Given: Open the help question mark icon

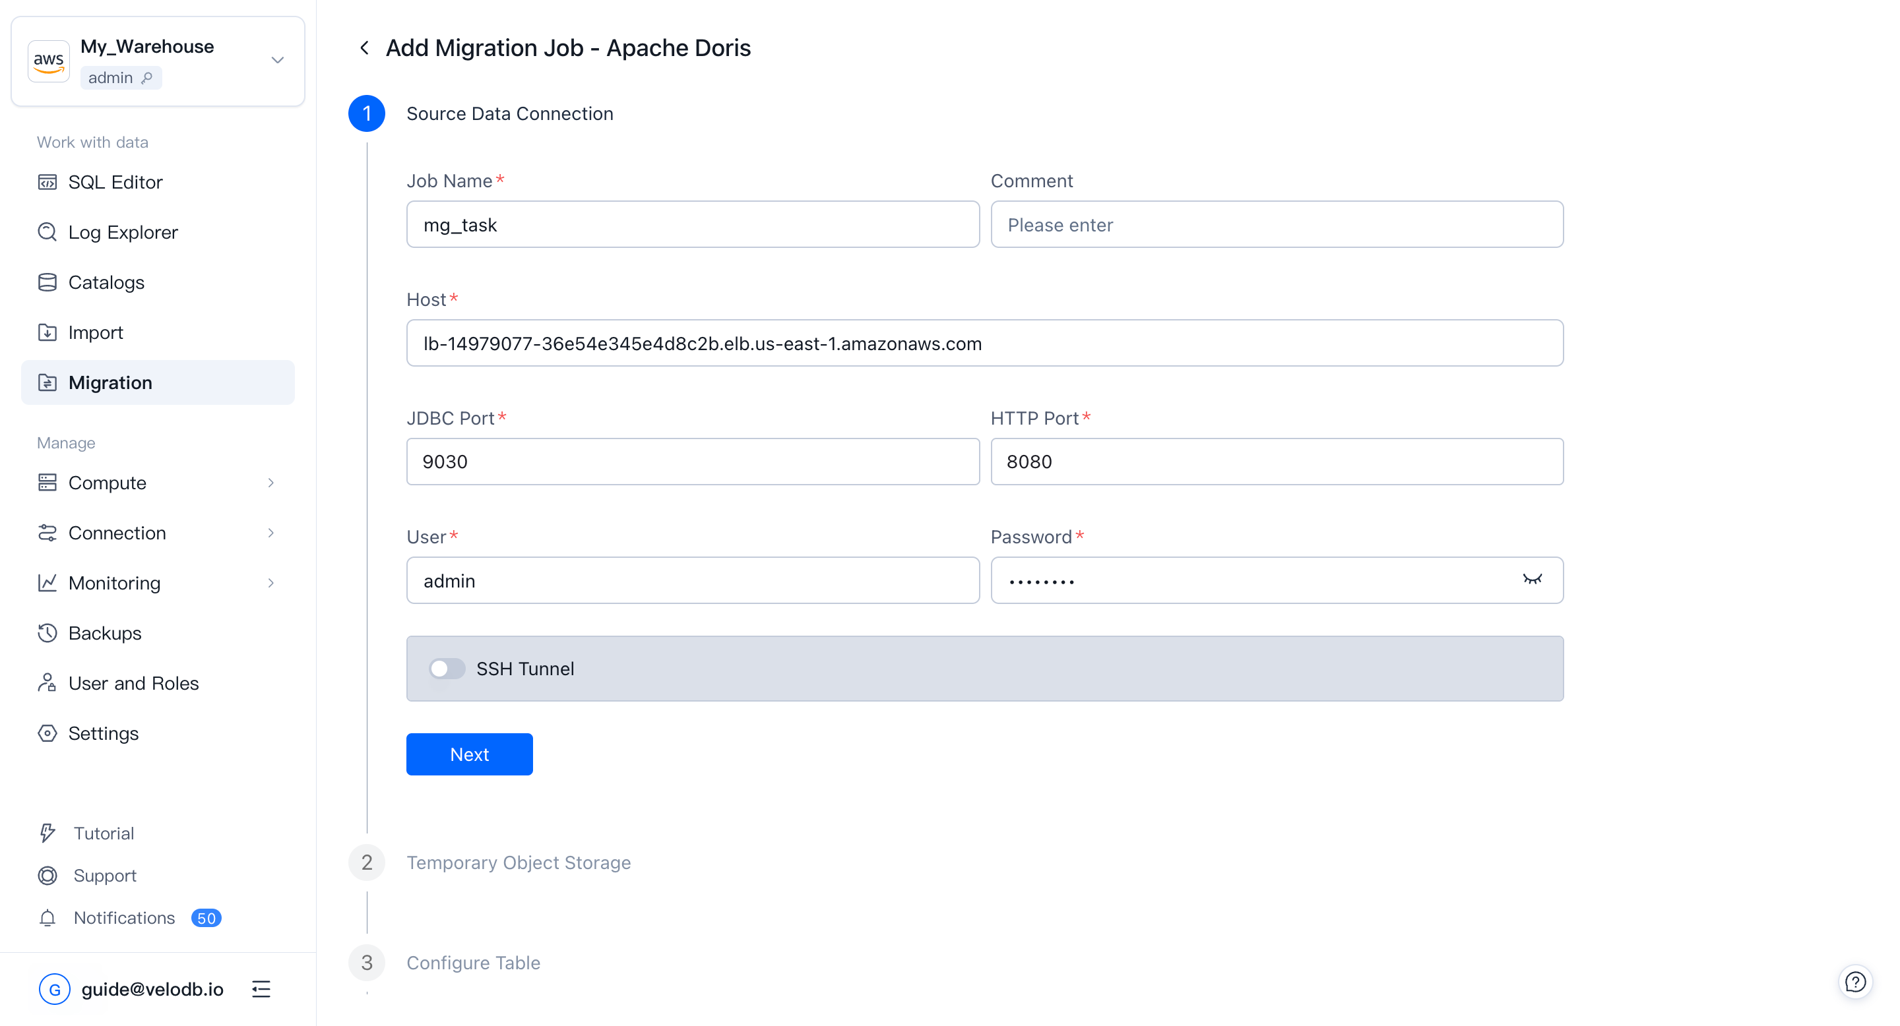Looking at the screenshot, I should [x=1854, y=982].
